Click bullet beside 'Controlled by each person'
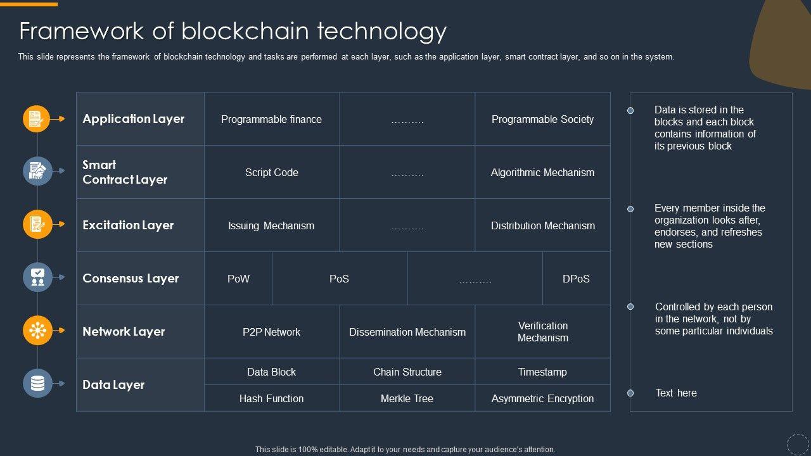Screen dimensions: 811x456 click(x=630, y=307)
